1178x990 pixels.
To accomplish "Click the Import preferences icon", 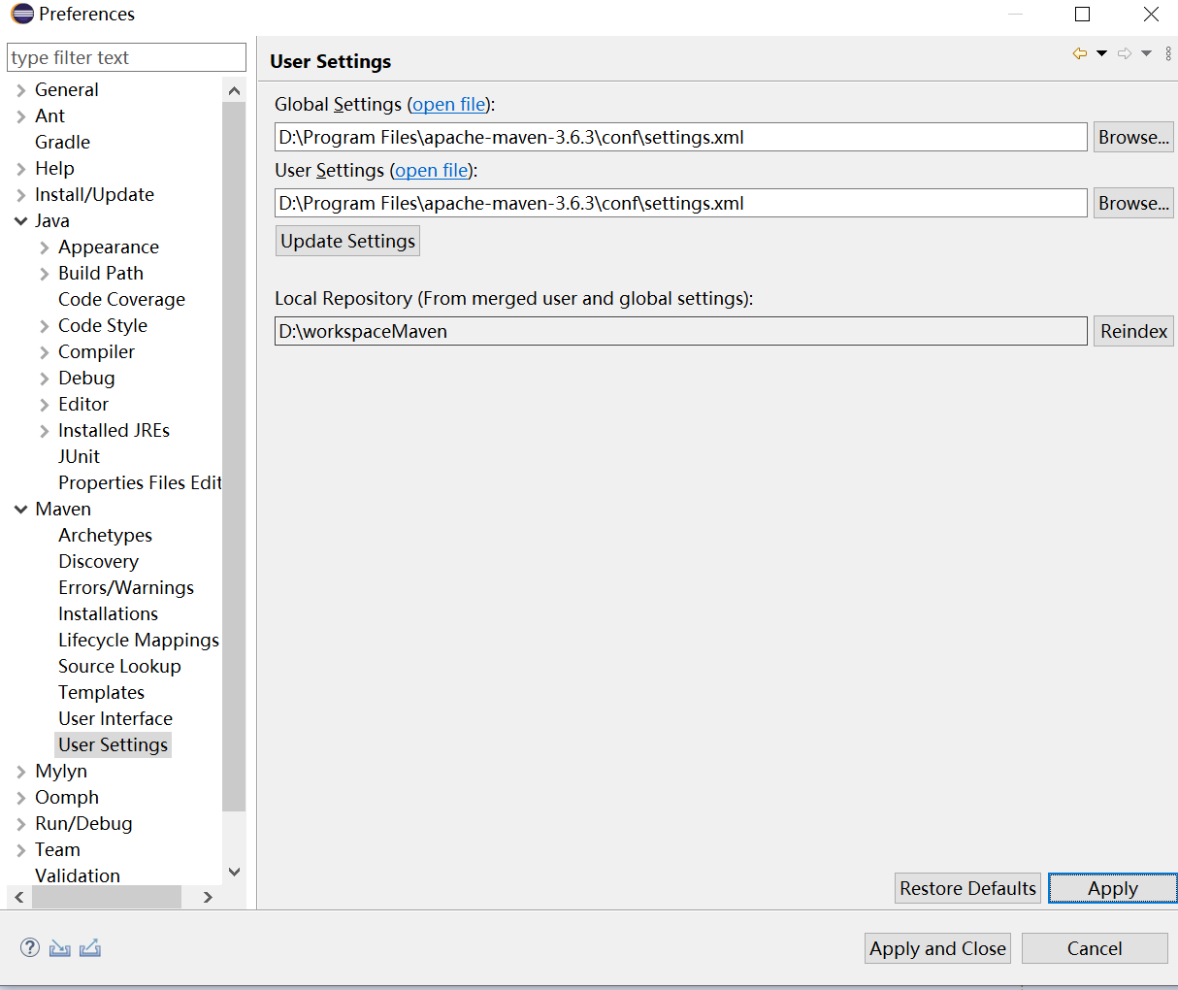I will click(59, 947).
